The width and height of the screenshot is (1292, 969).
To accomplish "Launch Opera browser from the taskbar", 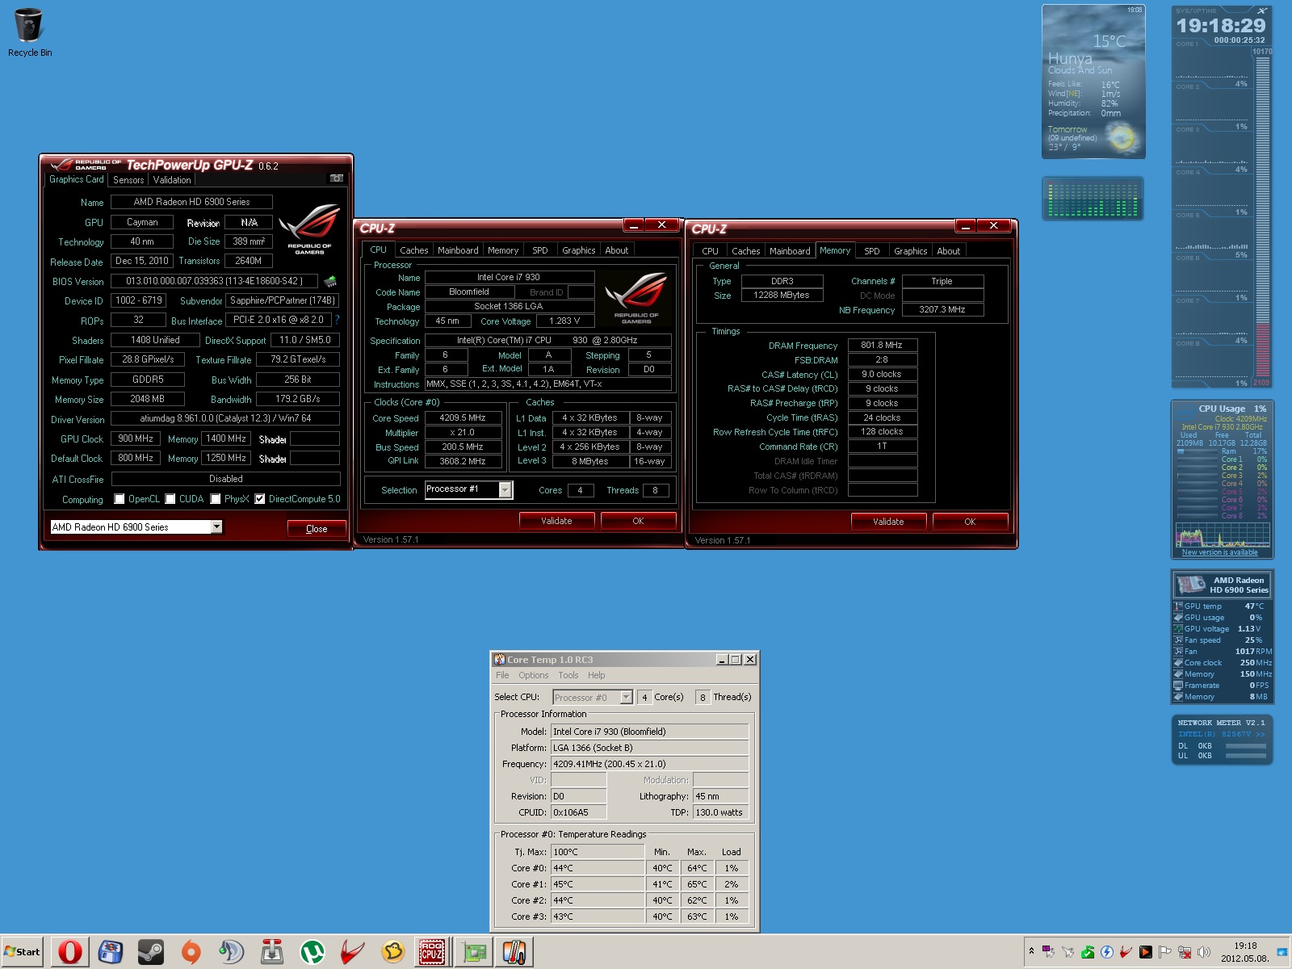I will coord(70,952).
